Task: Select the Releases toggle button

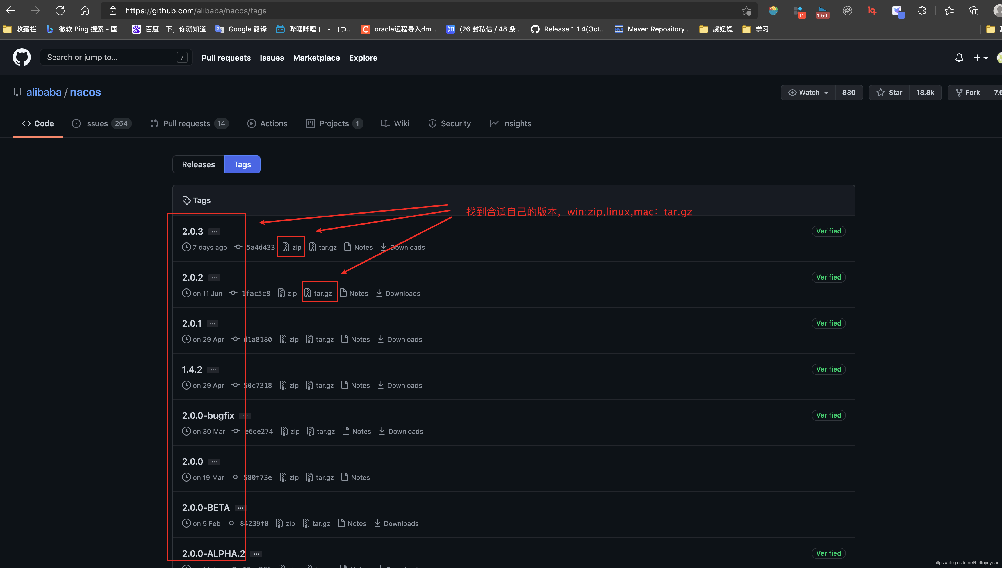Action: (198, 164)
